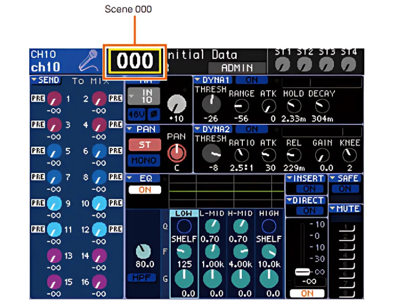
Task: Expand the DIRECT section arrow
Action: 290,200
